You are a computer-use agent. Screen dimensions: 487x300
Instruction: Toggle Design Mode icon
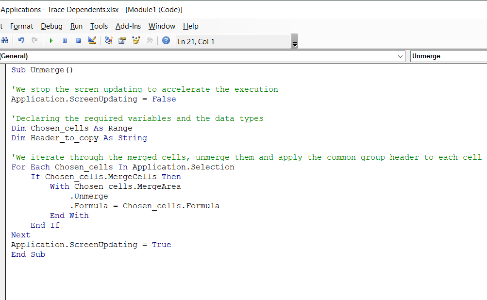pos(92,41)
